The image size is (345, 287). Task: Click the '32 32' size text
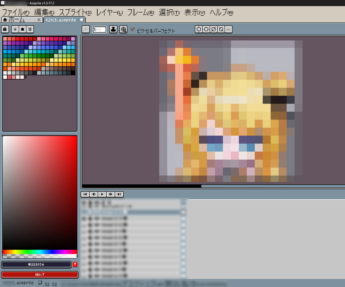tap(51, 284)
